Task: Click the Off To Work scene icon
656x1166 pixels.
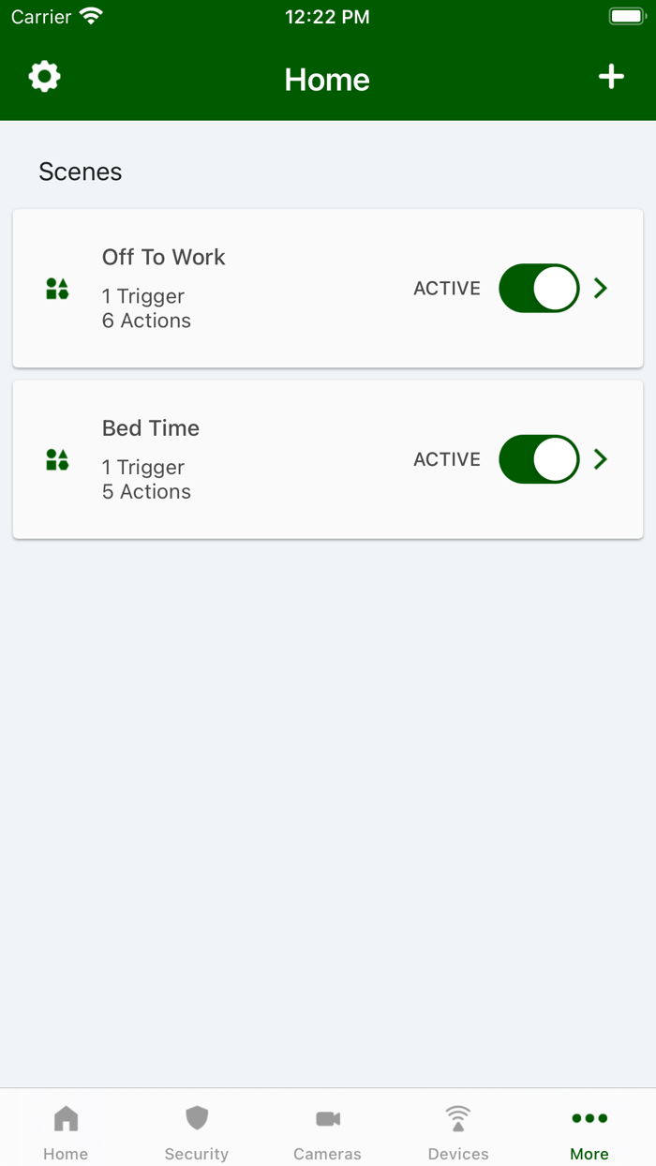Action: pyautogui.click(x=57, y=288)
